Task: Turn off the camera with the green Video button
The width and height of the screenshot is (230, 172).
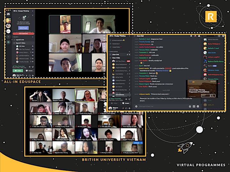Action: coord(18,71)
